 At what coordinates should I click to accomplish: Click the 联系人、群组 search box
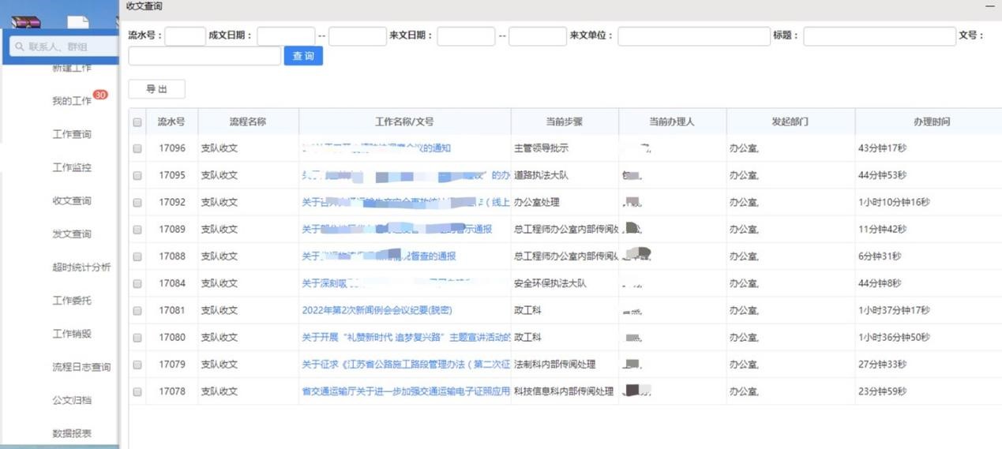click(63, 47)
